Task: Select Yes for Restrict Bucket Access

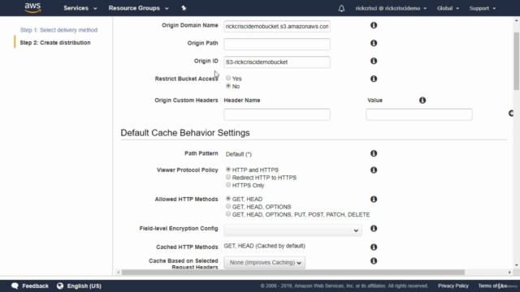Action: pyautogui.click(x=228, y=78)
